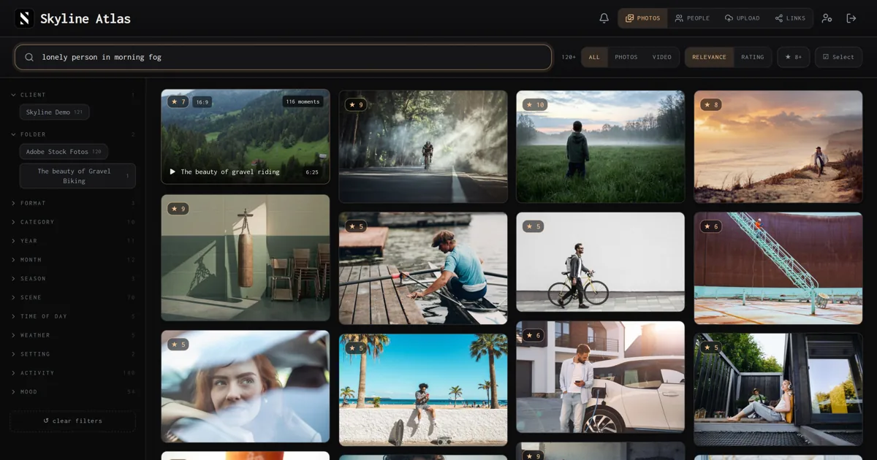Viewport: 877px width, 460px height.
Task: Sort results by RELEVANCE
Action: click(x=710, y=57)
